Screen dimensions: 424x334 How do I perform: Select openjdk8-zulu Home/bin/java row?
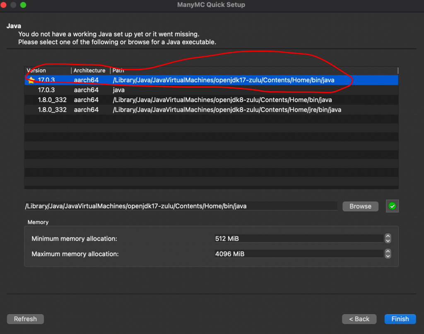coord(212,100)
